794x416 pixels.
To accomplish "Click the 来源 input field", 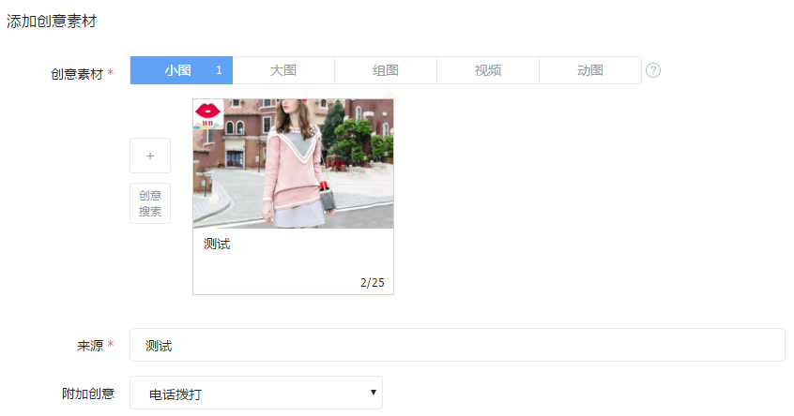I will [457, 345].
